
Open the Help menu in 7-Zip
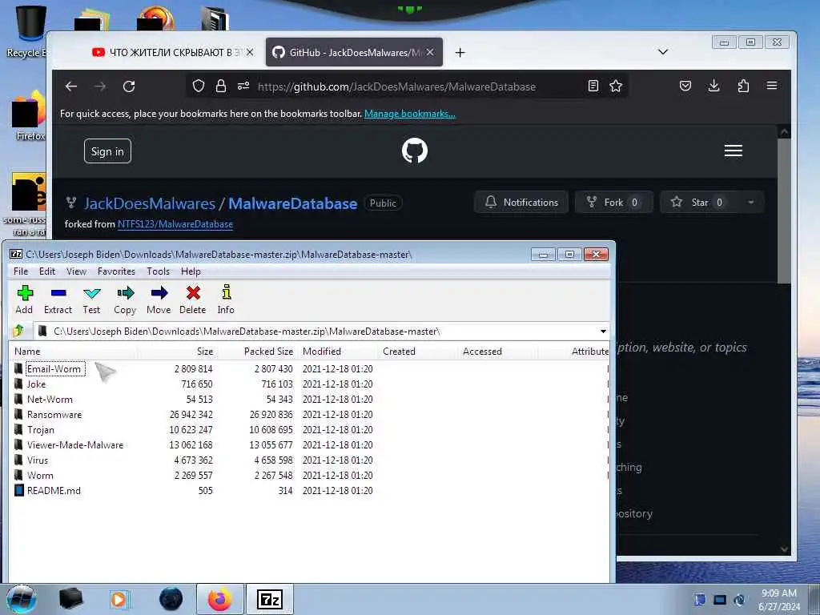tap(191, 271)
